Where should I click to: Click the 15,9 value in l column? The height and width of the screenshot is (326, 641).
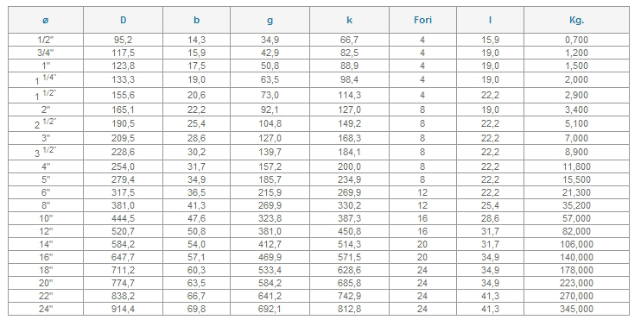pos(490,40)
